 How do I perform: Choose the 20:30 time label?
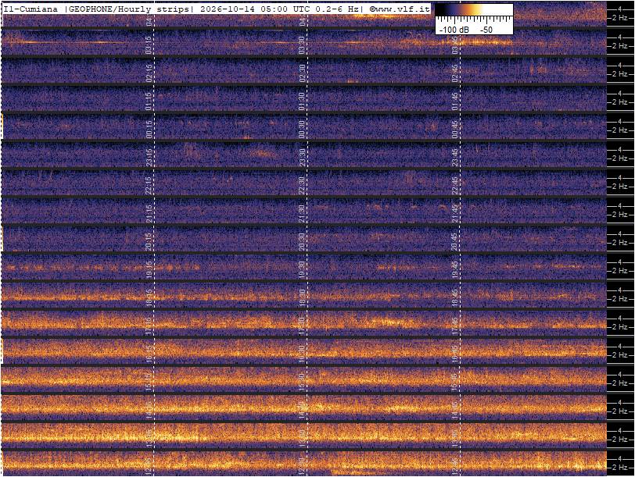[302, 242]
